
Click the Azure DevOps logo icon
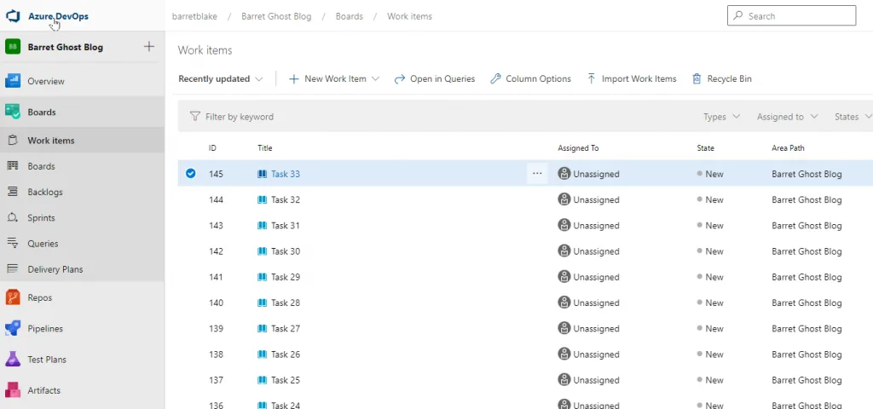tap(13, 15)
